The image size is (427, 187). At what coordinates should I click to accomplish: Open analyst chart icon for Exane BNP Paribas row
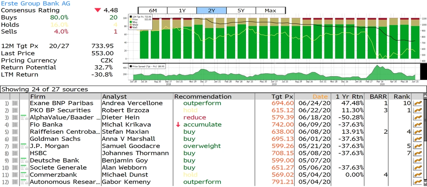click(x=417, y=103)
